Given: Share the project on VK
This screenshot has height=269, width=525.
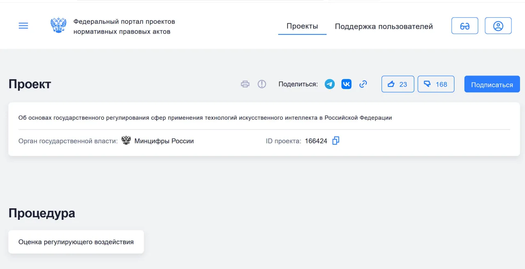Looking at the screenshot, I should point(347,84).
